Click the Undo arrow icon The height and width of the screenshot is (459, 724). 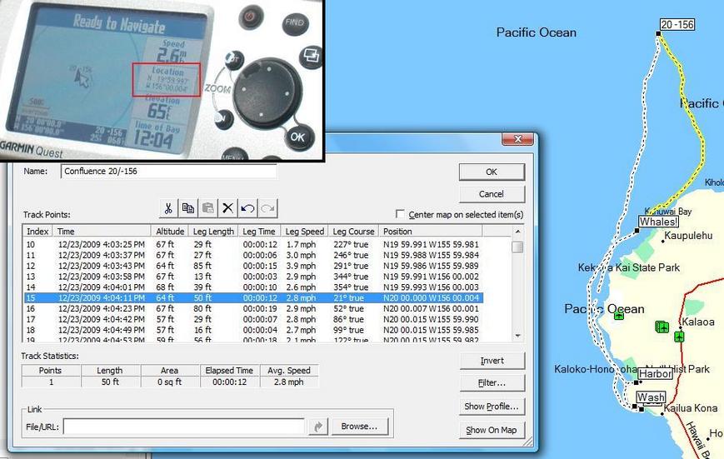click(x=247, y=208)
